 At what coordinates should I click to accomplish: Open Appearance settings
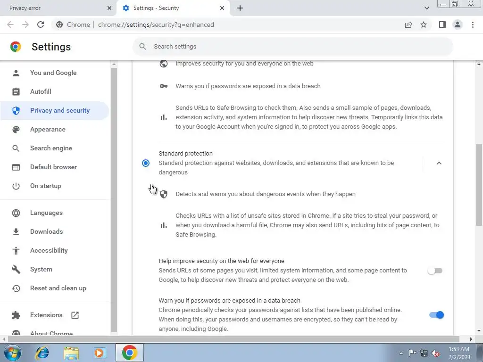pos(54,129)
